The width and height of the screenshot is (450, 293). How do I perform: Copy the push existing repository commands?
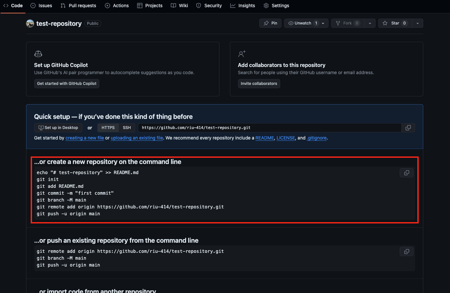407,252
